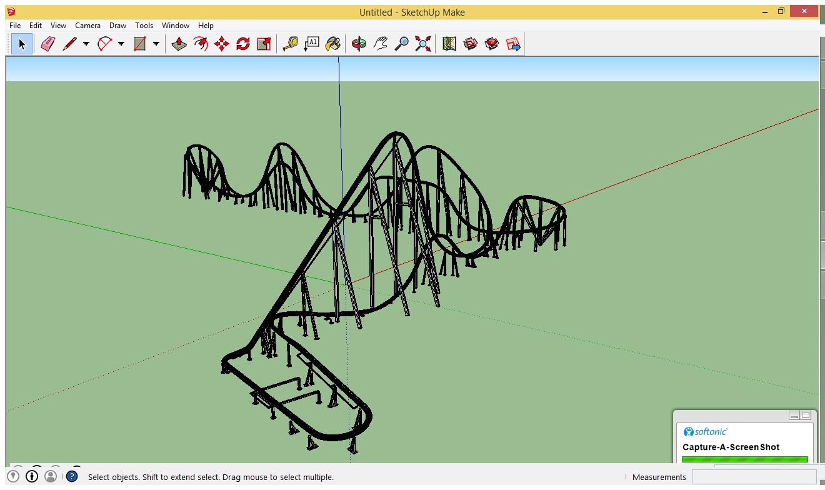
Task: Pick the Rotate tool
Action: coord(243,44)
